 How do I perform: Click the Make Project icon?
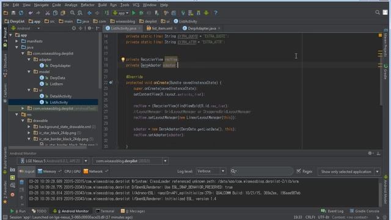pyautogui.click(x=107, y=13)
